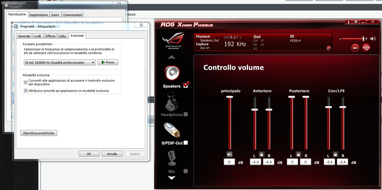Select the 5.1 channel option
Screen dimensions: 382x190
233,37
